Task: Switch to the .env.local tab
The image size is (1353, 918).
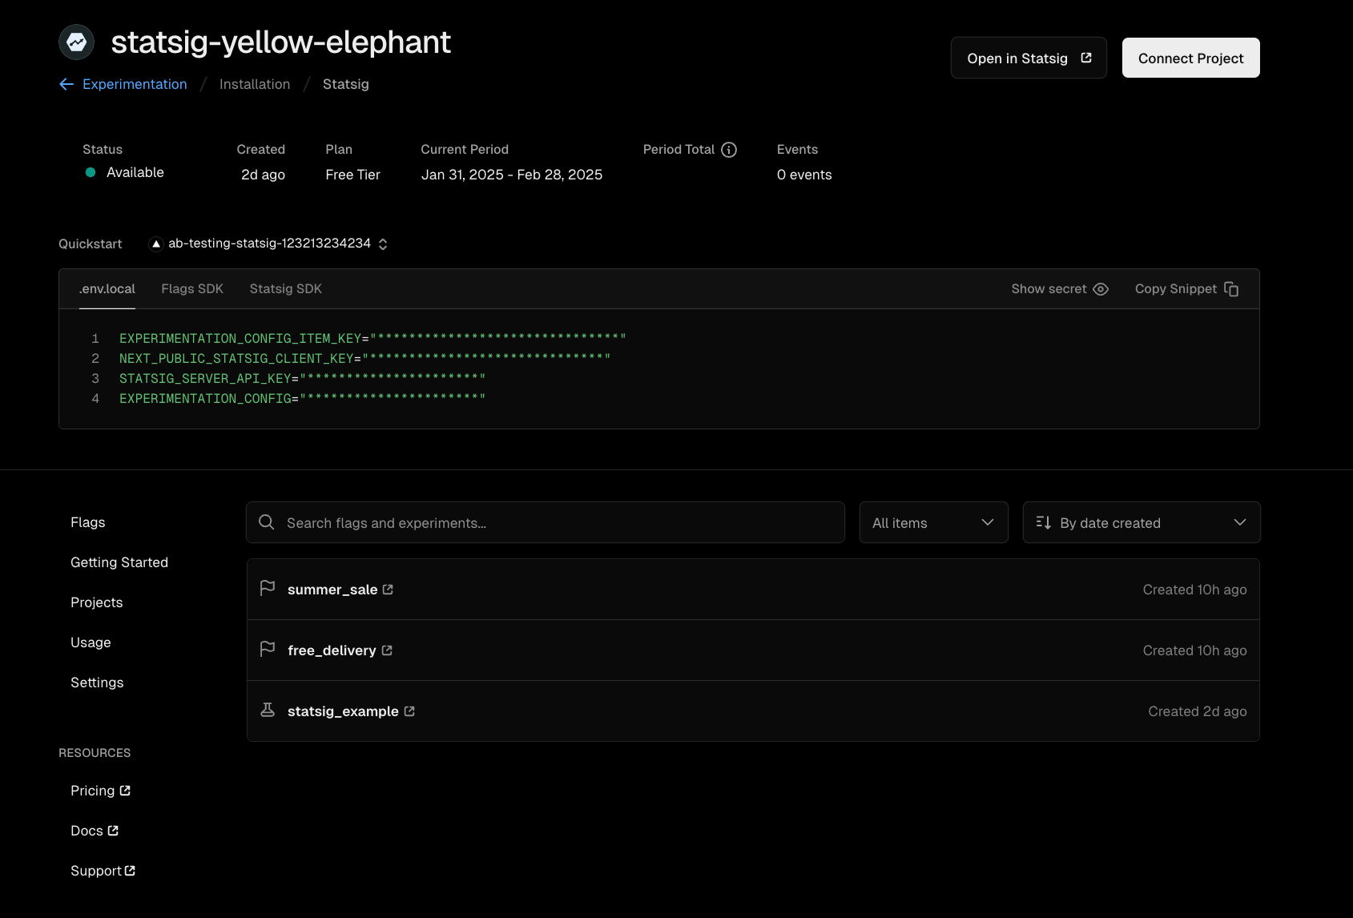Action: point(107,288)
